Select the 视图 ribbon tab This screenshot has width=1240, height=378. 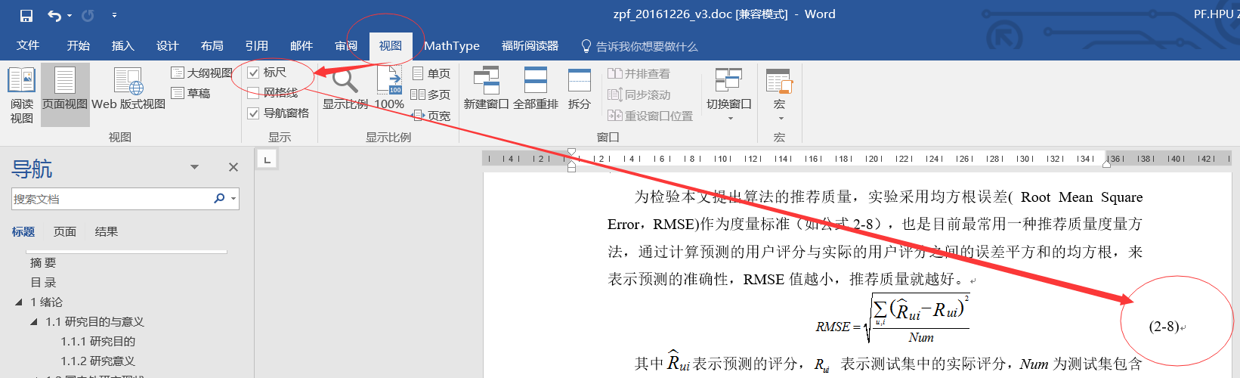(391, 46)
